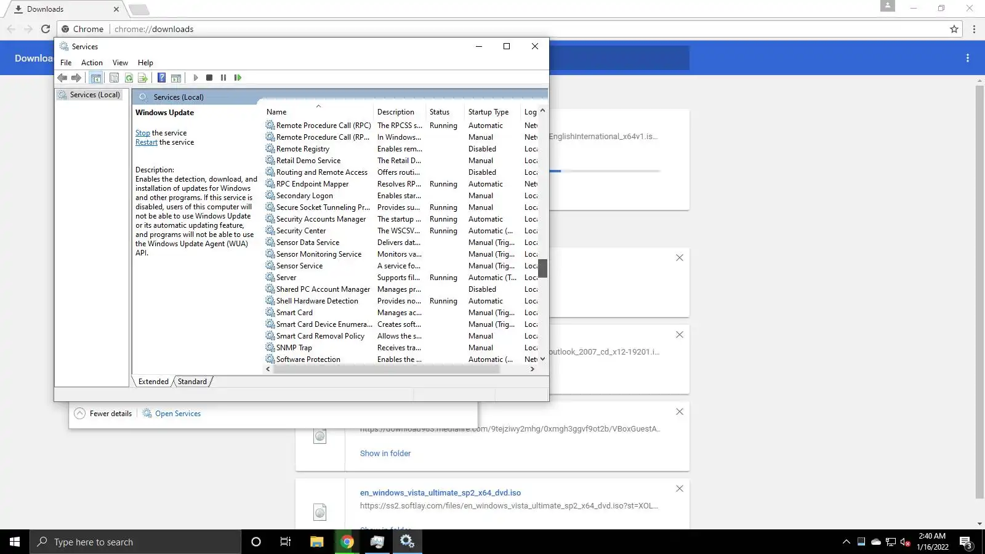The image size is (985, 554).
Task: Bookmark this page with the star icon
Action: click(954, 29)
